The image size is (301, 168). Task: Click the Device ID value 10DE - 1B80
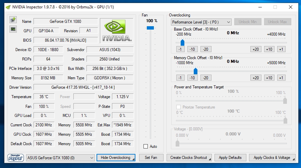pyautogui.click(x=48, y=49)
